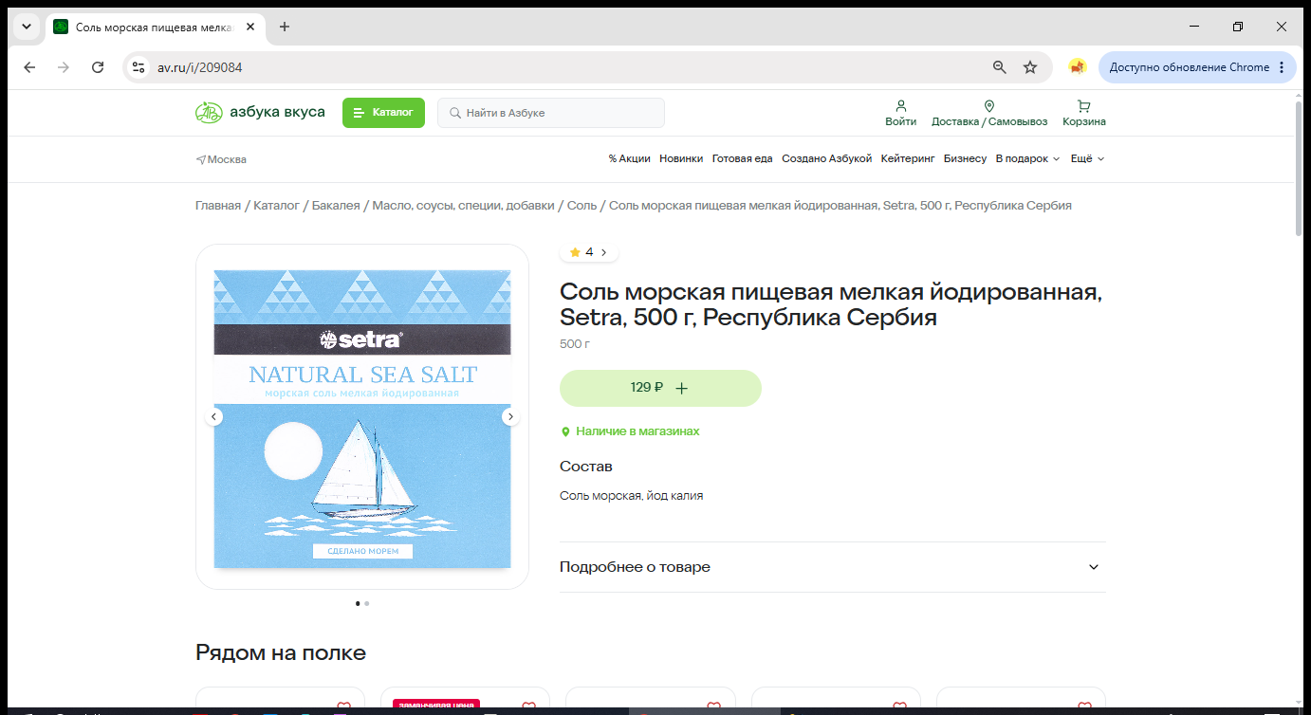The image size is (1311, 715).
Task: Go forward in browser history
Action: point(64,67)
